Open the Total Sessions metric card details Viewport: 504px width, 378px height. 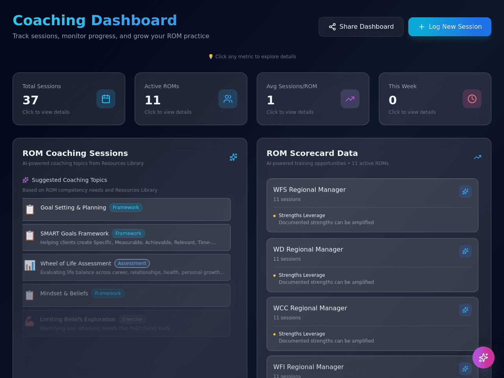click(x=69, y=99)
